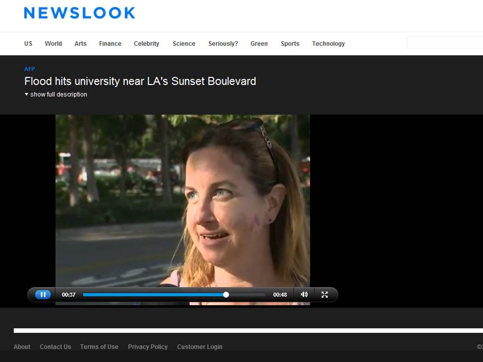
Task: Open the Privacy Policy page
Action: point(147,346)
